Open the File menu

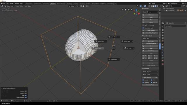(x=4, y=3)
